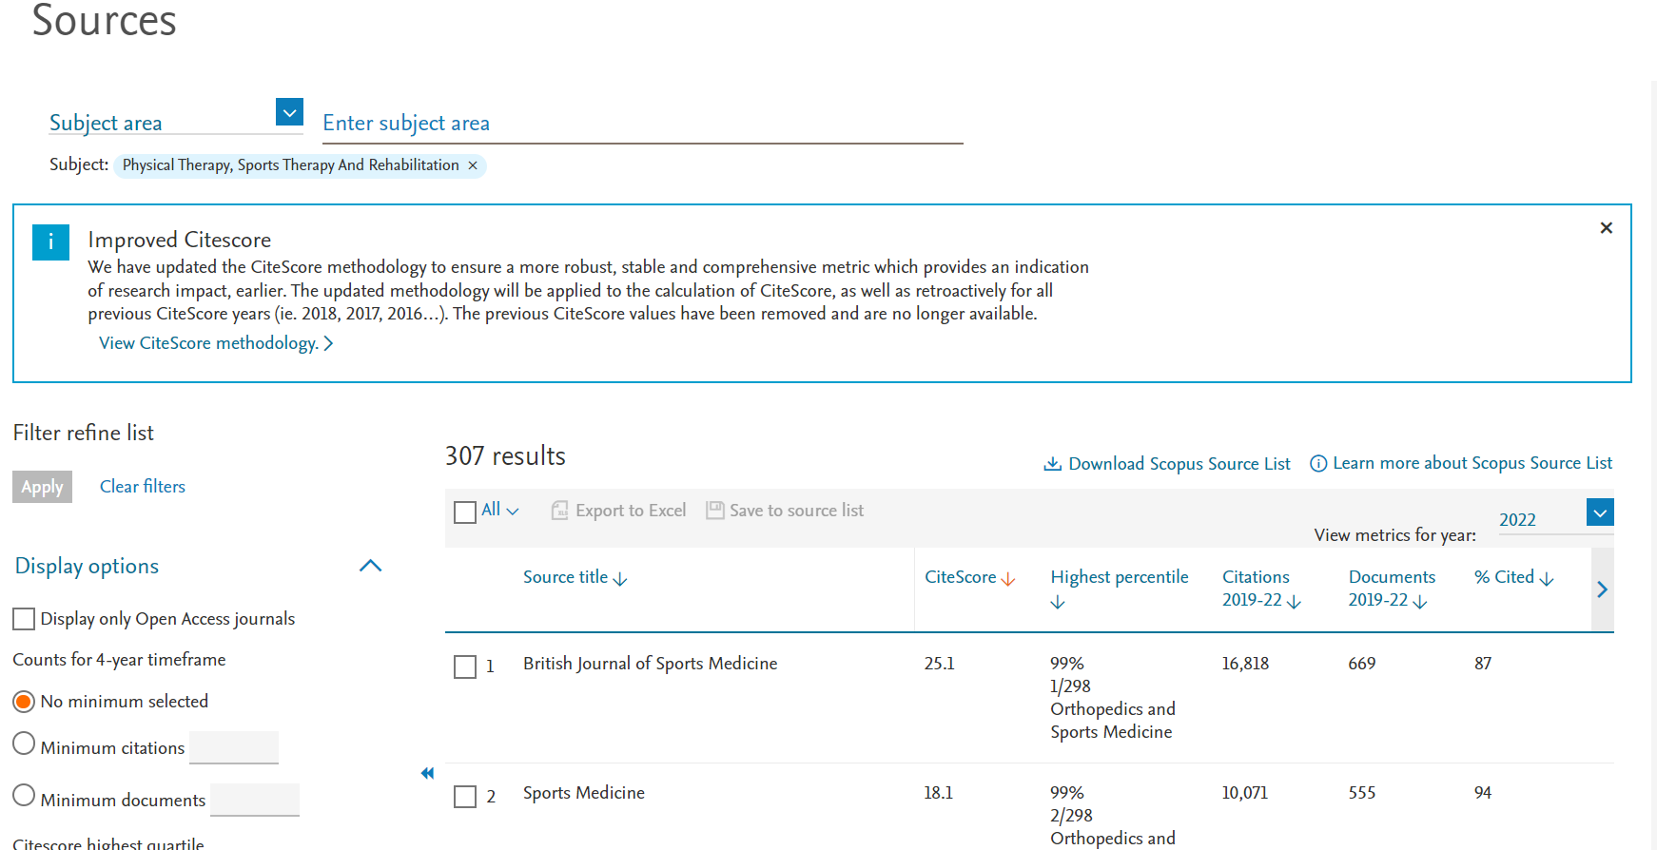Screen dimensions: 1657x850
Task: Click the Download Scopus Source List icon
Action: click(1052, 464)
